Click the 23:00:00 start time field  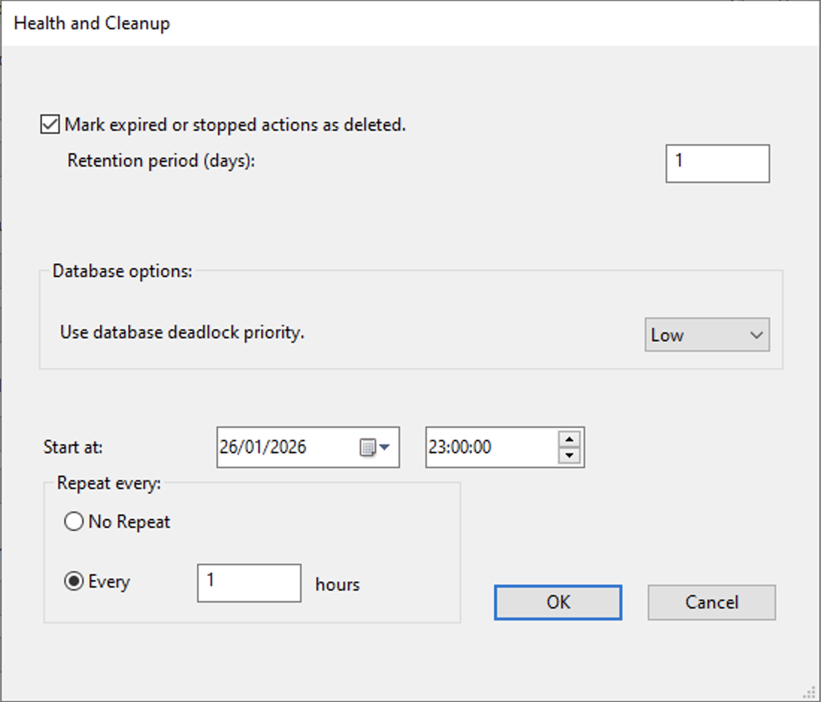pyautogui.click(x=490, y=447)
